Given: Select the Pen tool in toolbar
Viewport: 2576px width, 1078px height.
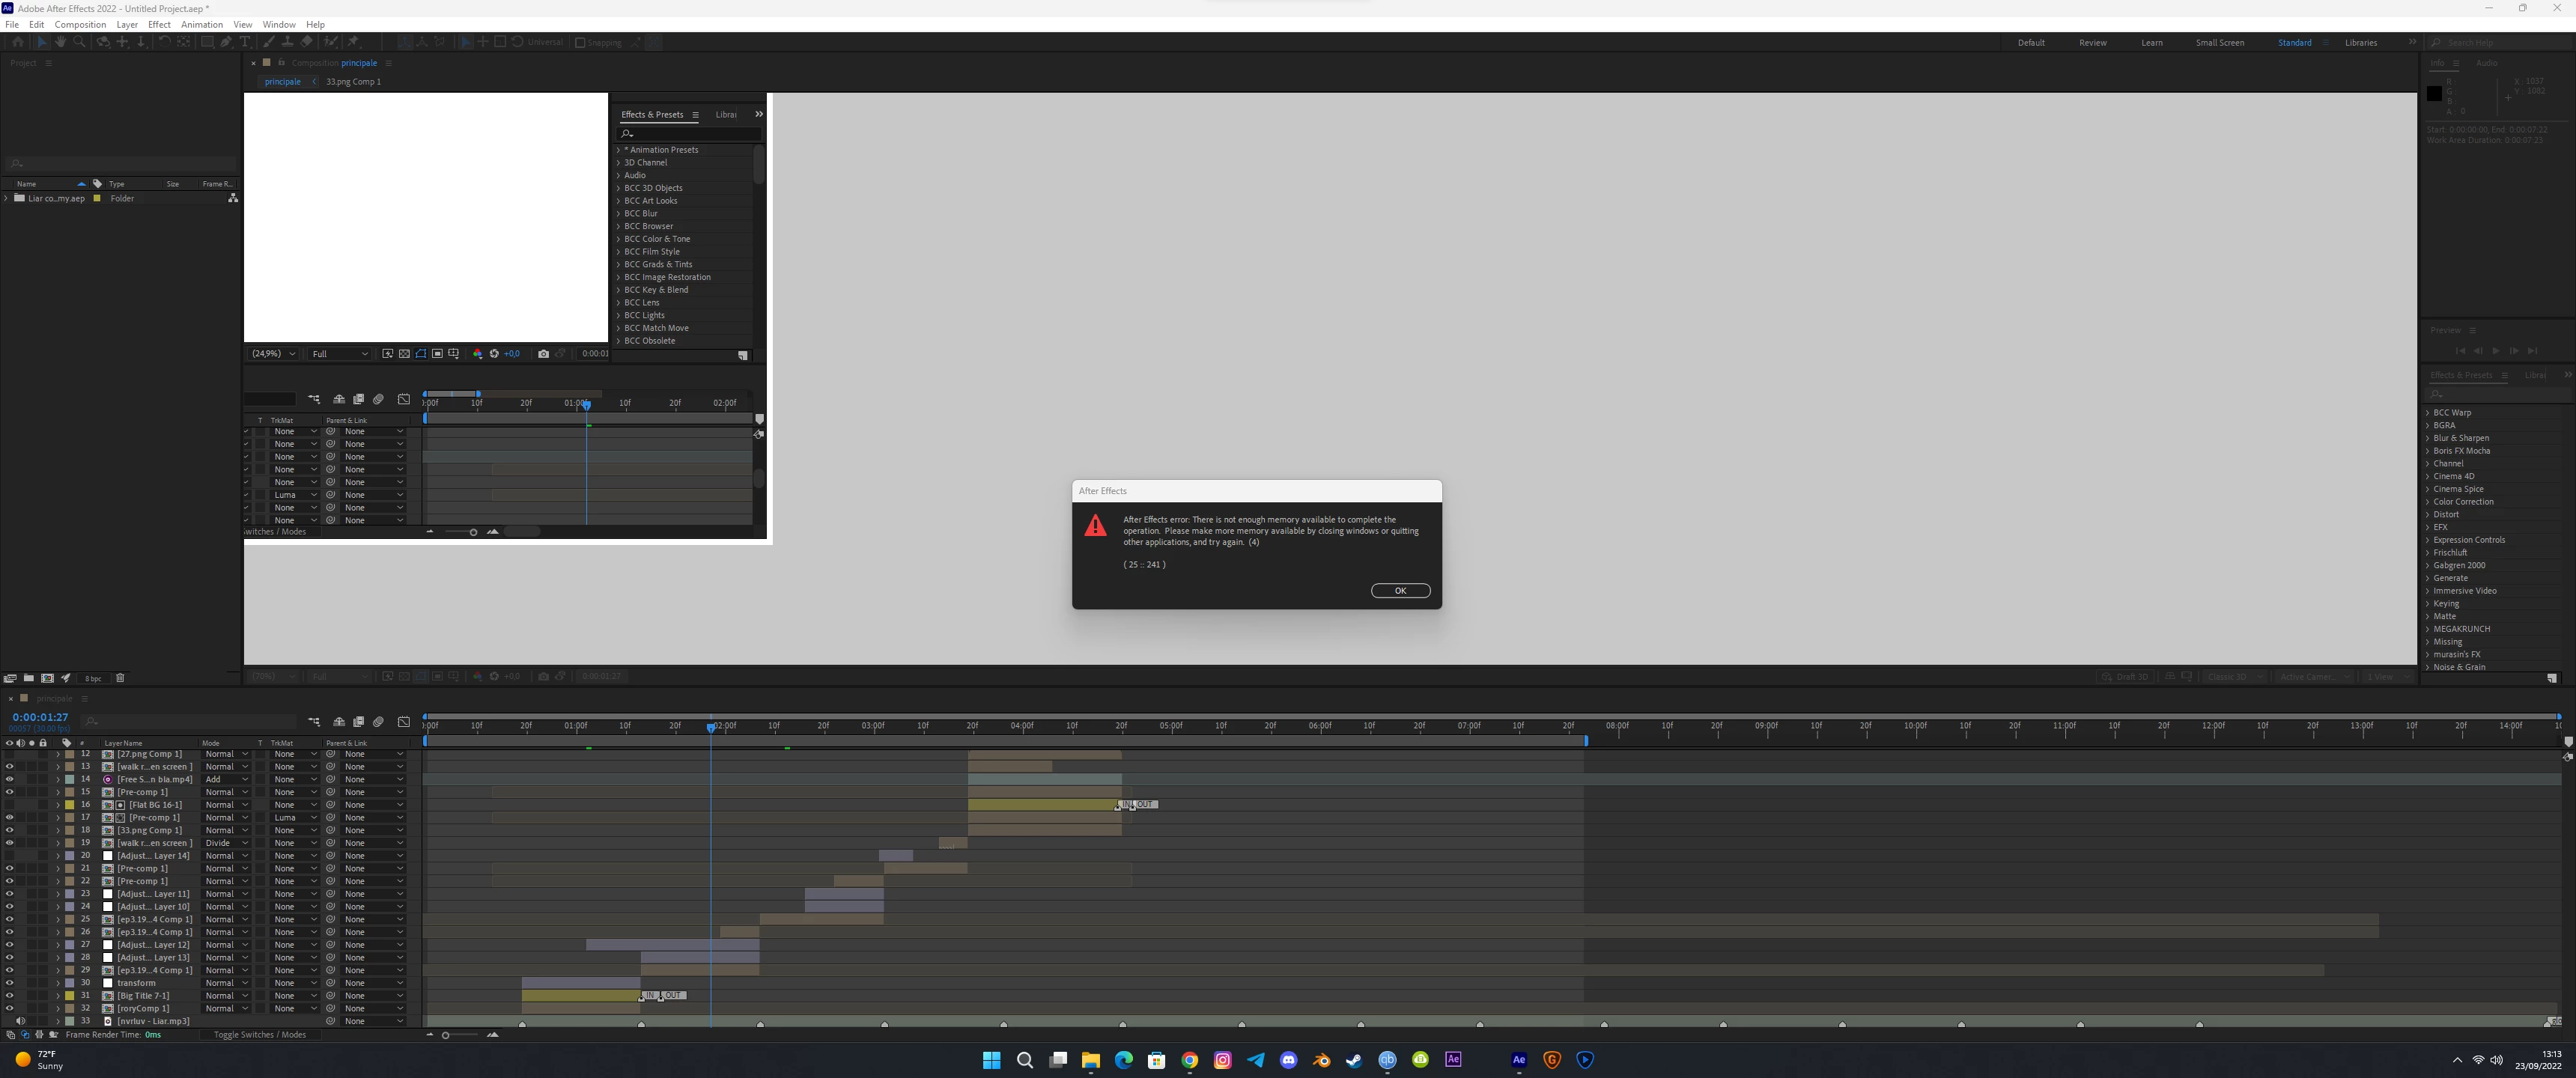Looking at the screenshot, I should (226, 42).
